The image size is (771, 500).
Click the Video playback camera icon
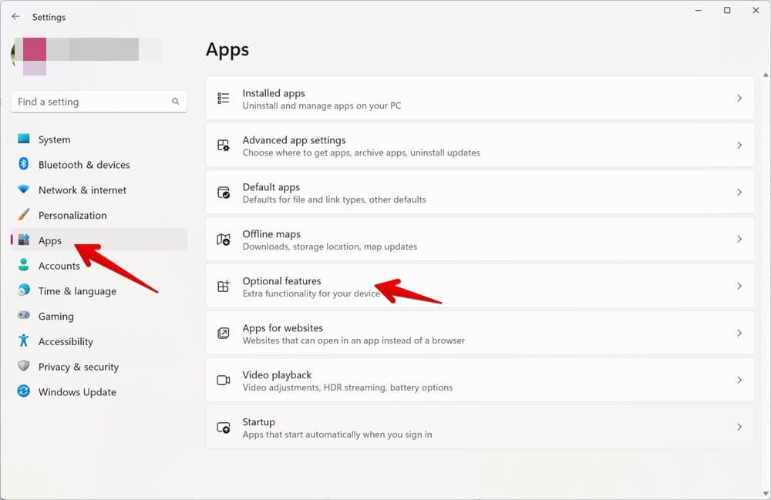pyautogui.click(x=224, y=380)
